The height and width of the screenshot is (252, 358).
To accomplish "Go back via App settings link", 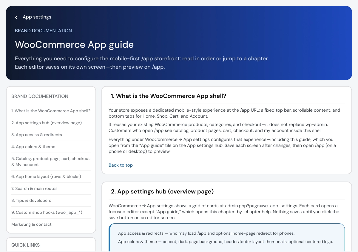I will tap(37, 17).
